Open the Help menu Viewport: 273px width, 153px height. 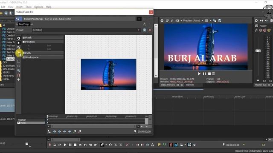49,7
